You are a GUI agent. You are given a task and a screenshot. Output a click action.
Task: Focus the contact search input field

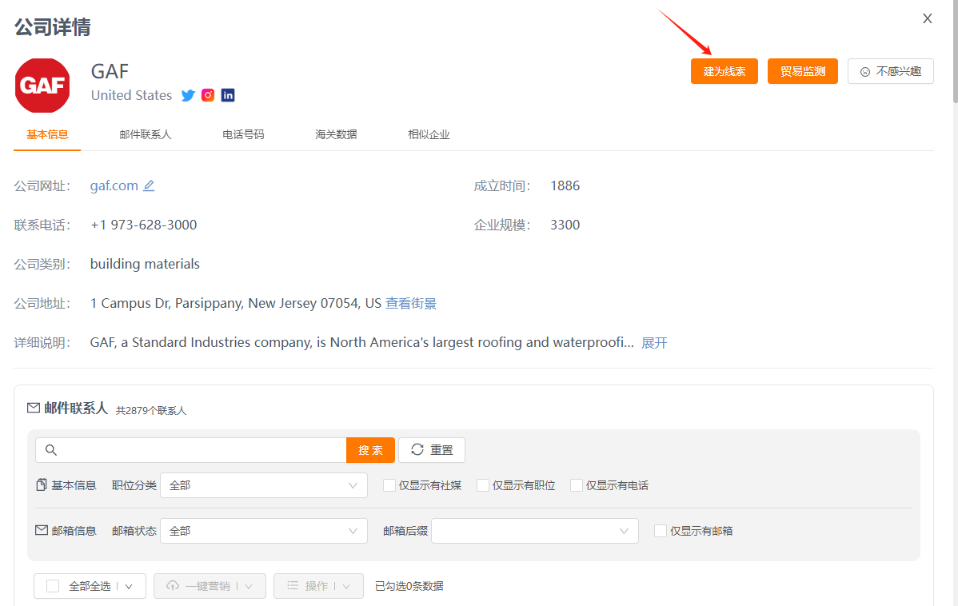coord(190,450)
